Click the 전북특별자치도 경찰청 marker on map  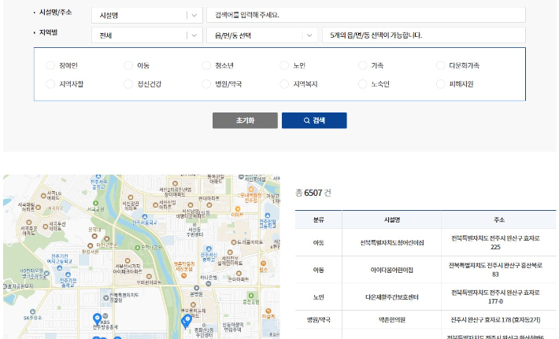tap(106, 297)
